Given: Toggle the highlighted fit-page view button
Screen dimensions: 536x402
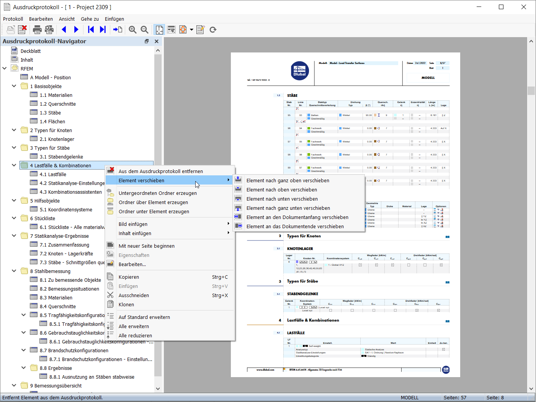Looking at the screenshot, I should (x=159, y=29).
